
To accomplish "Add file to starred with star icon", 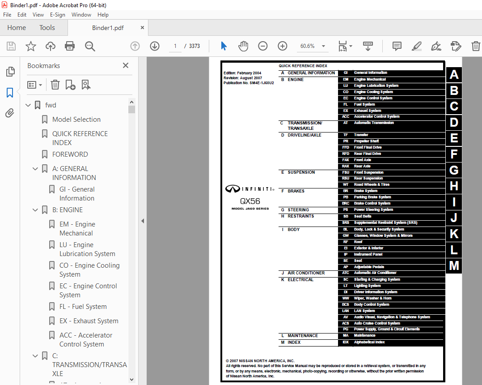I will (31, 46).
